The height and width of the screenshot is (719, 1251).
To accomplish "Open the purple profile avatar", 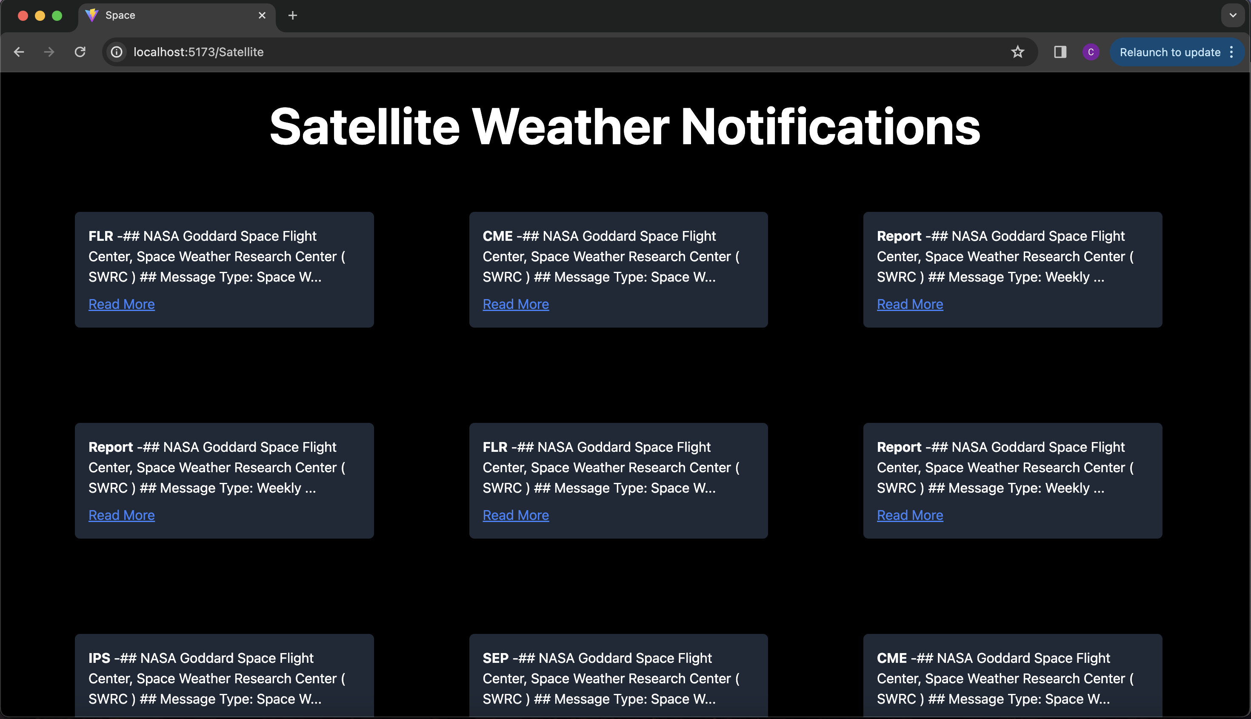I will tap(1091, 52).
